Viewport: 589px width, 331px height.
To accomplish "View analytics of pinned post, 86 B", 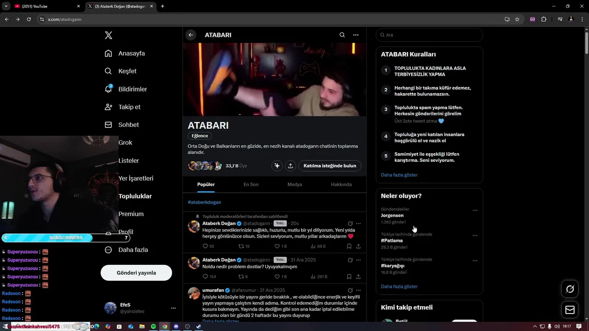I will (x=318, y=246).
